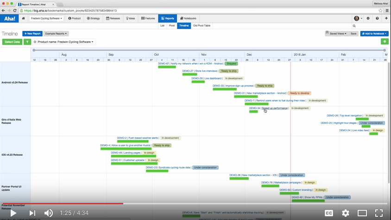Switch to the Old Pivot Table tab
Screen dimensions: 391x220
202,25
